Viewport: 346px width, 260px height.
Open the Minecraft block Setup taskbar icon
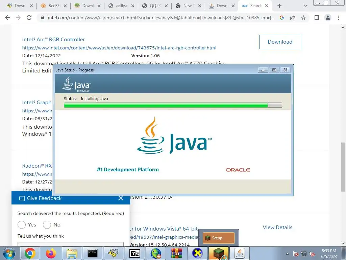219,253
